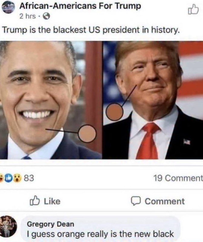
Task: Click the skin tone swatch circle on left photo
Action: [x=87, y=133]
